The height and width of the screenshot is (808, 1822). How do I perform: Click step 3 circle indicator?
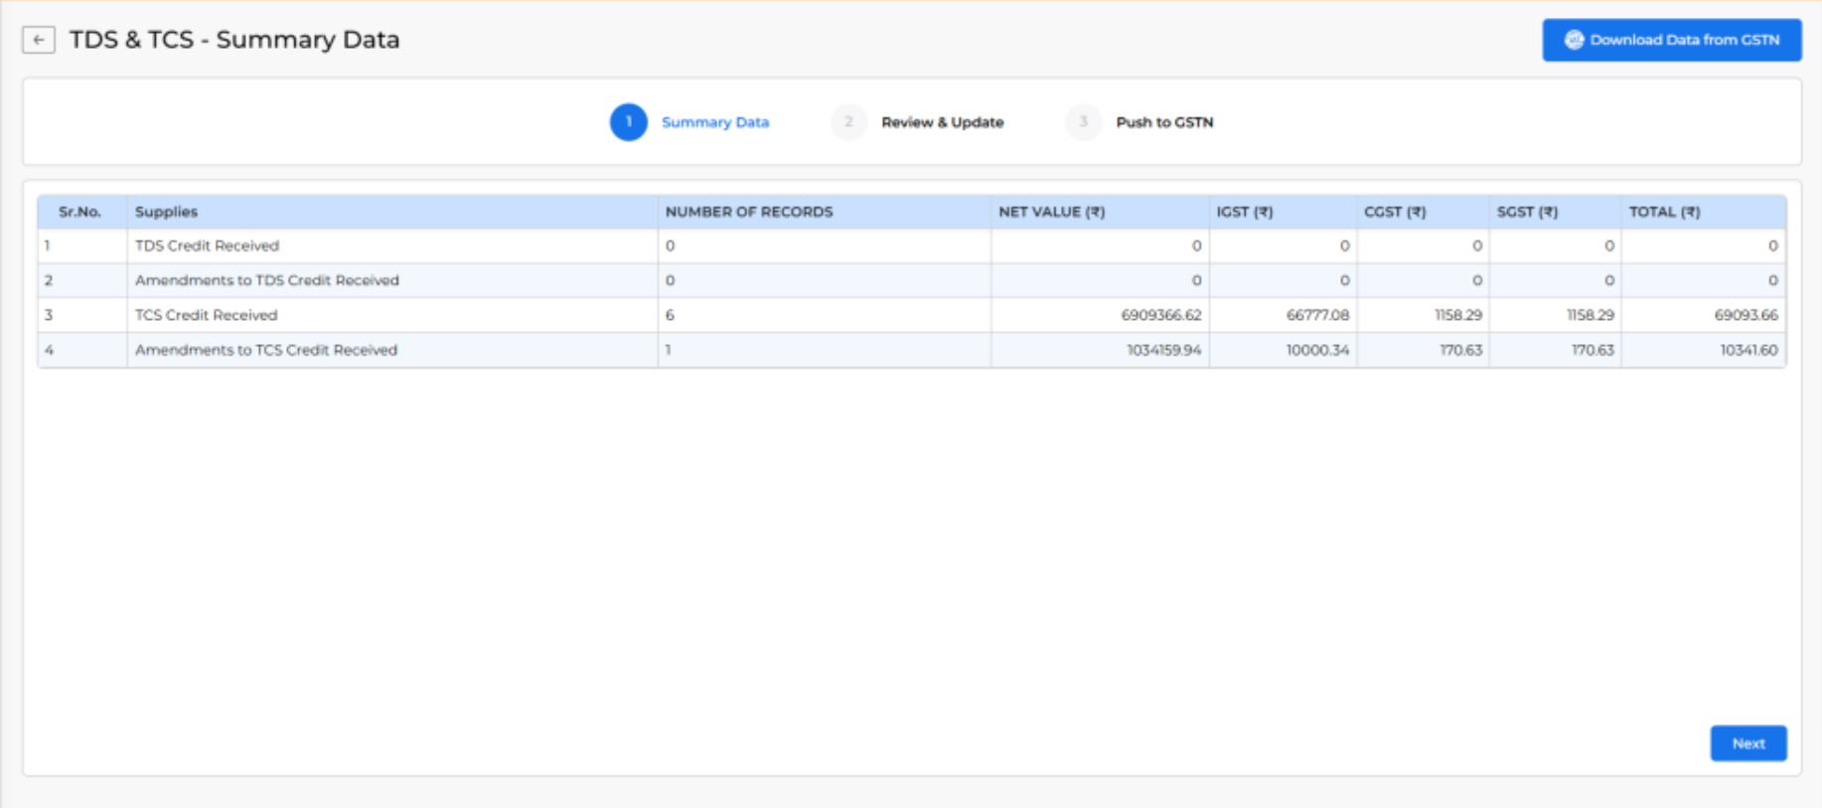1083,122
